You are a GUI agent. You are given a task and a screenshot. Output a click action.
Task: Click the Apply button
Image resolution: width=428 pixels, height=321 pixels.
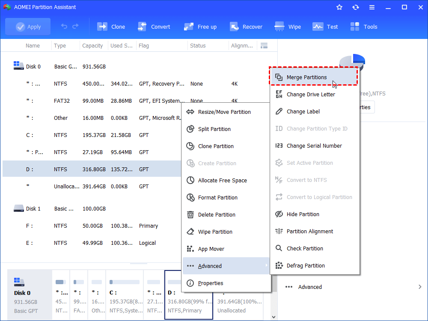(x=27, y=26)
